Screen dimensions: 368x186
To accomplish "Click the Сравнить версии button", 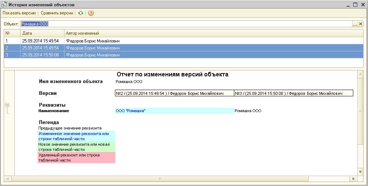I will (x=57, y=13).
